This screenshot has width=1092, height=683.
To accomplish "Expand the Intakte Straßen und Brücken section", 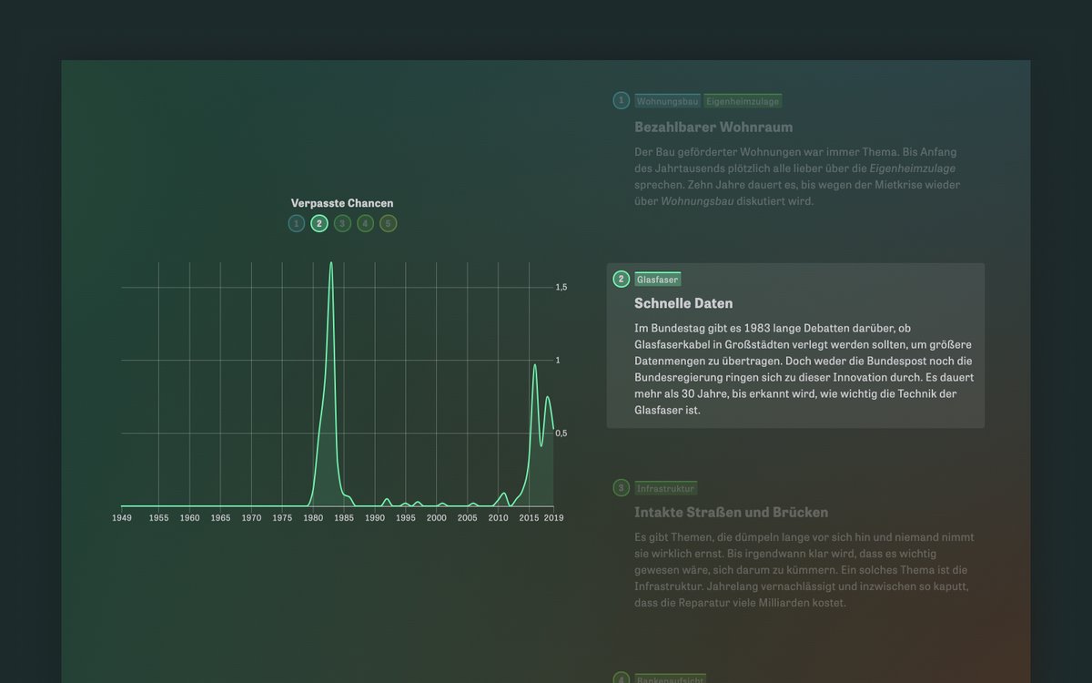I will [729, 512].
